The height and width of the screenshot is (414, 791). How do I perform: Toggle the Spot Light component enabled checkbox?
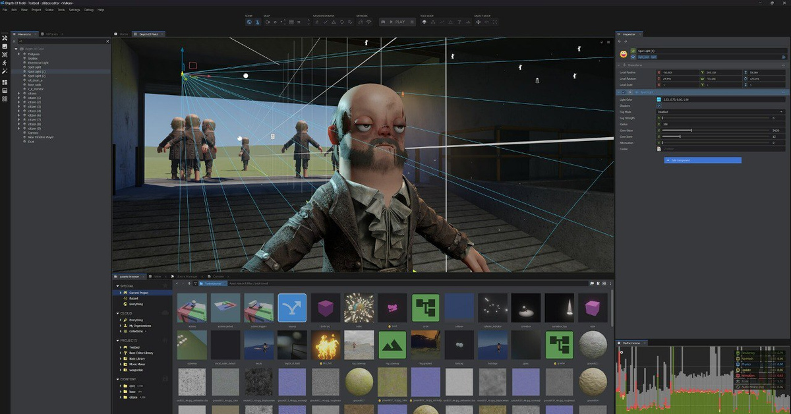point(622,92)
